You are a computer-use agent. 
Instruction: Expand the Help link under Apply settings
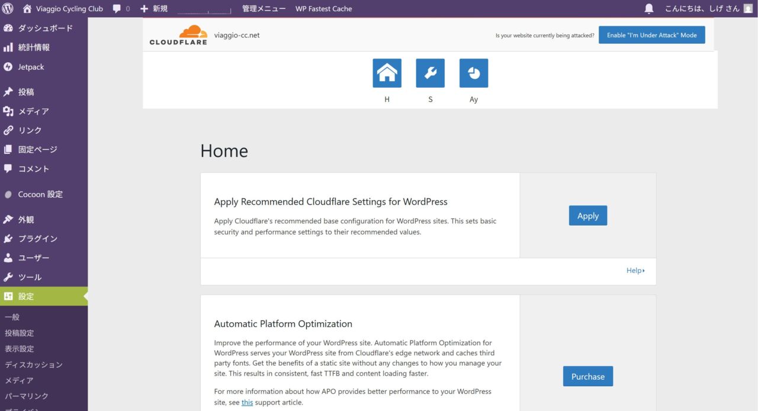(x=635, y=271)
